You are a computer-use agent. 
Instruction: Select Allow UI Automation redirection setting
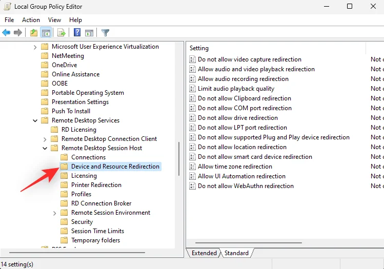click(241, 176)
